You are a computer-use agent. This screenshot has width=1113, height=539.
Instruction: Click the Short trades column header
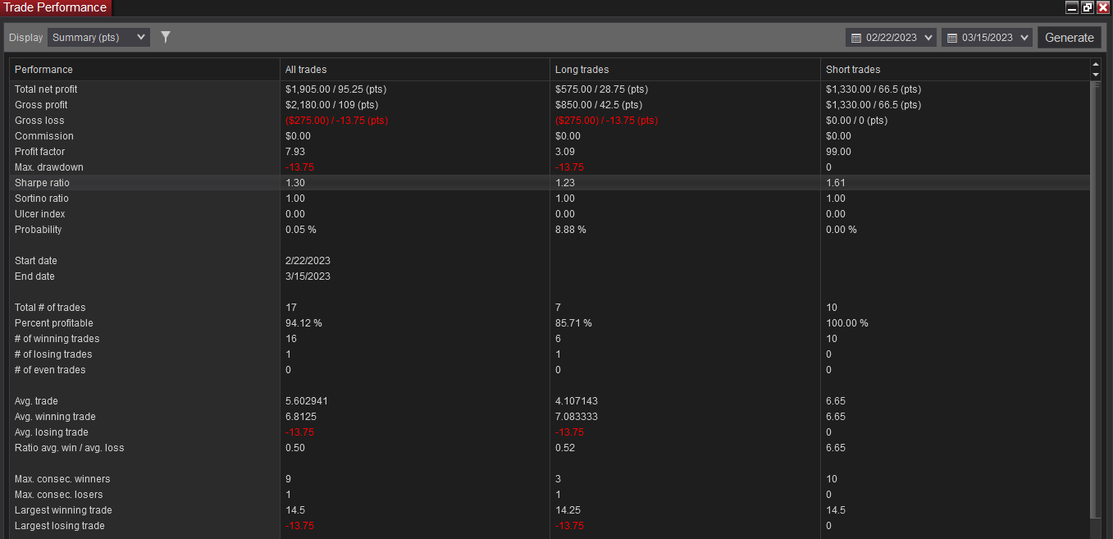[x=956, y=70]
